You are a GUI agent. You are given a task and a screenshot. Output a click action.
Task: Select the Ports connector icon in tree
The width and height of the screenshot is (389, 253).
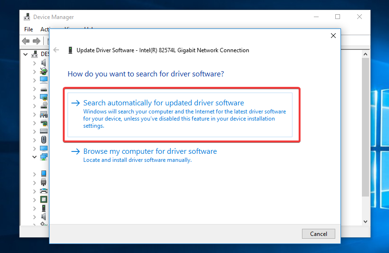(44, 182)
